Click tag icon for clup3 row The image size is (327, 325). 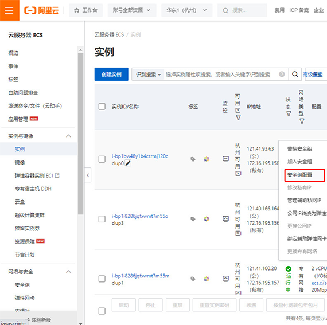pos(193,219)
